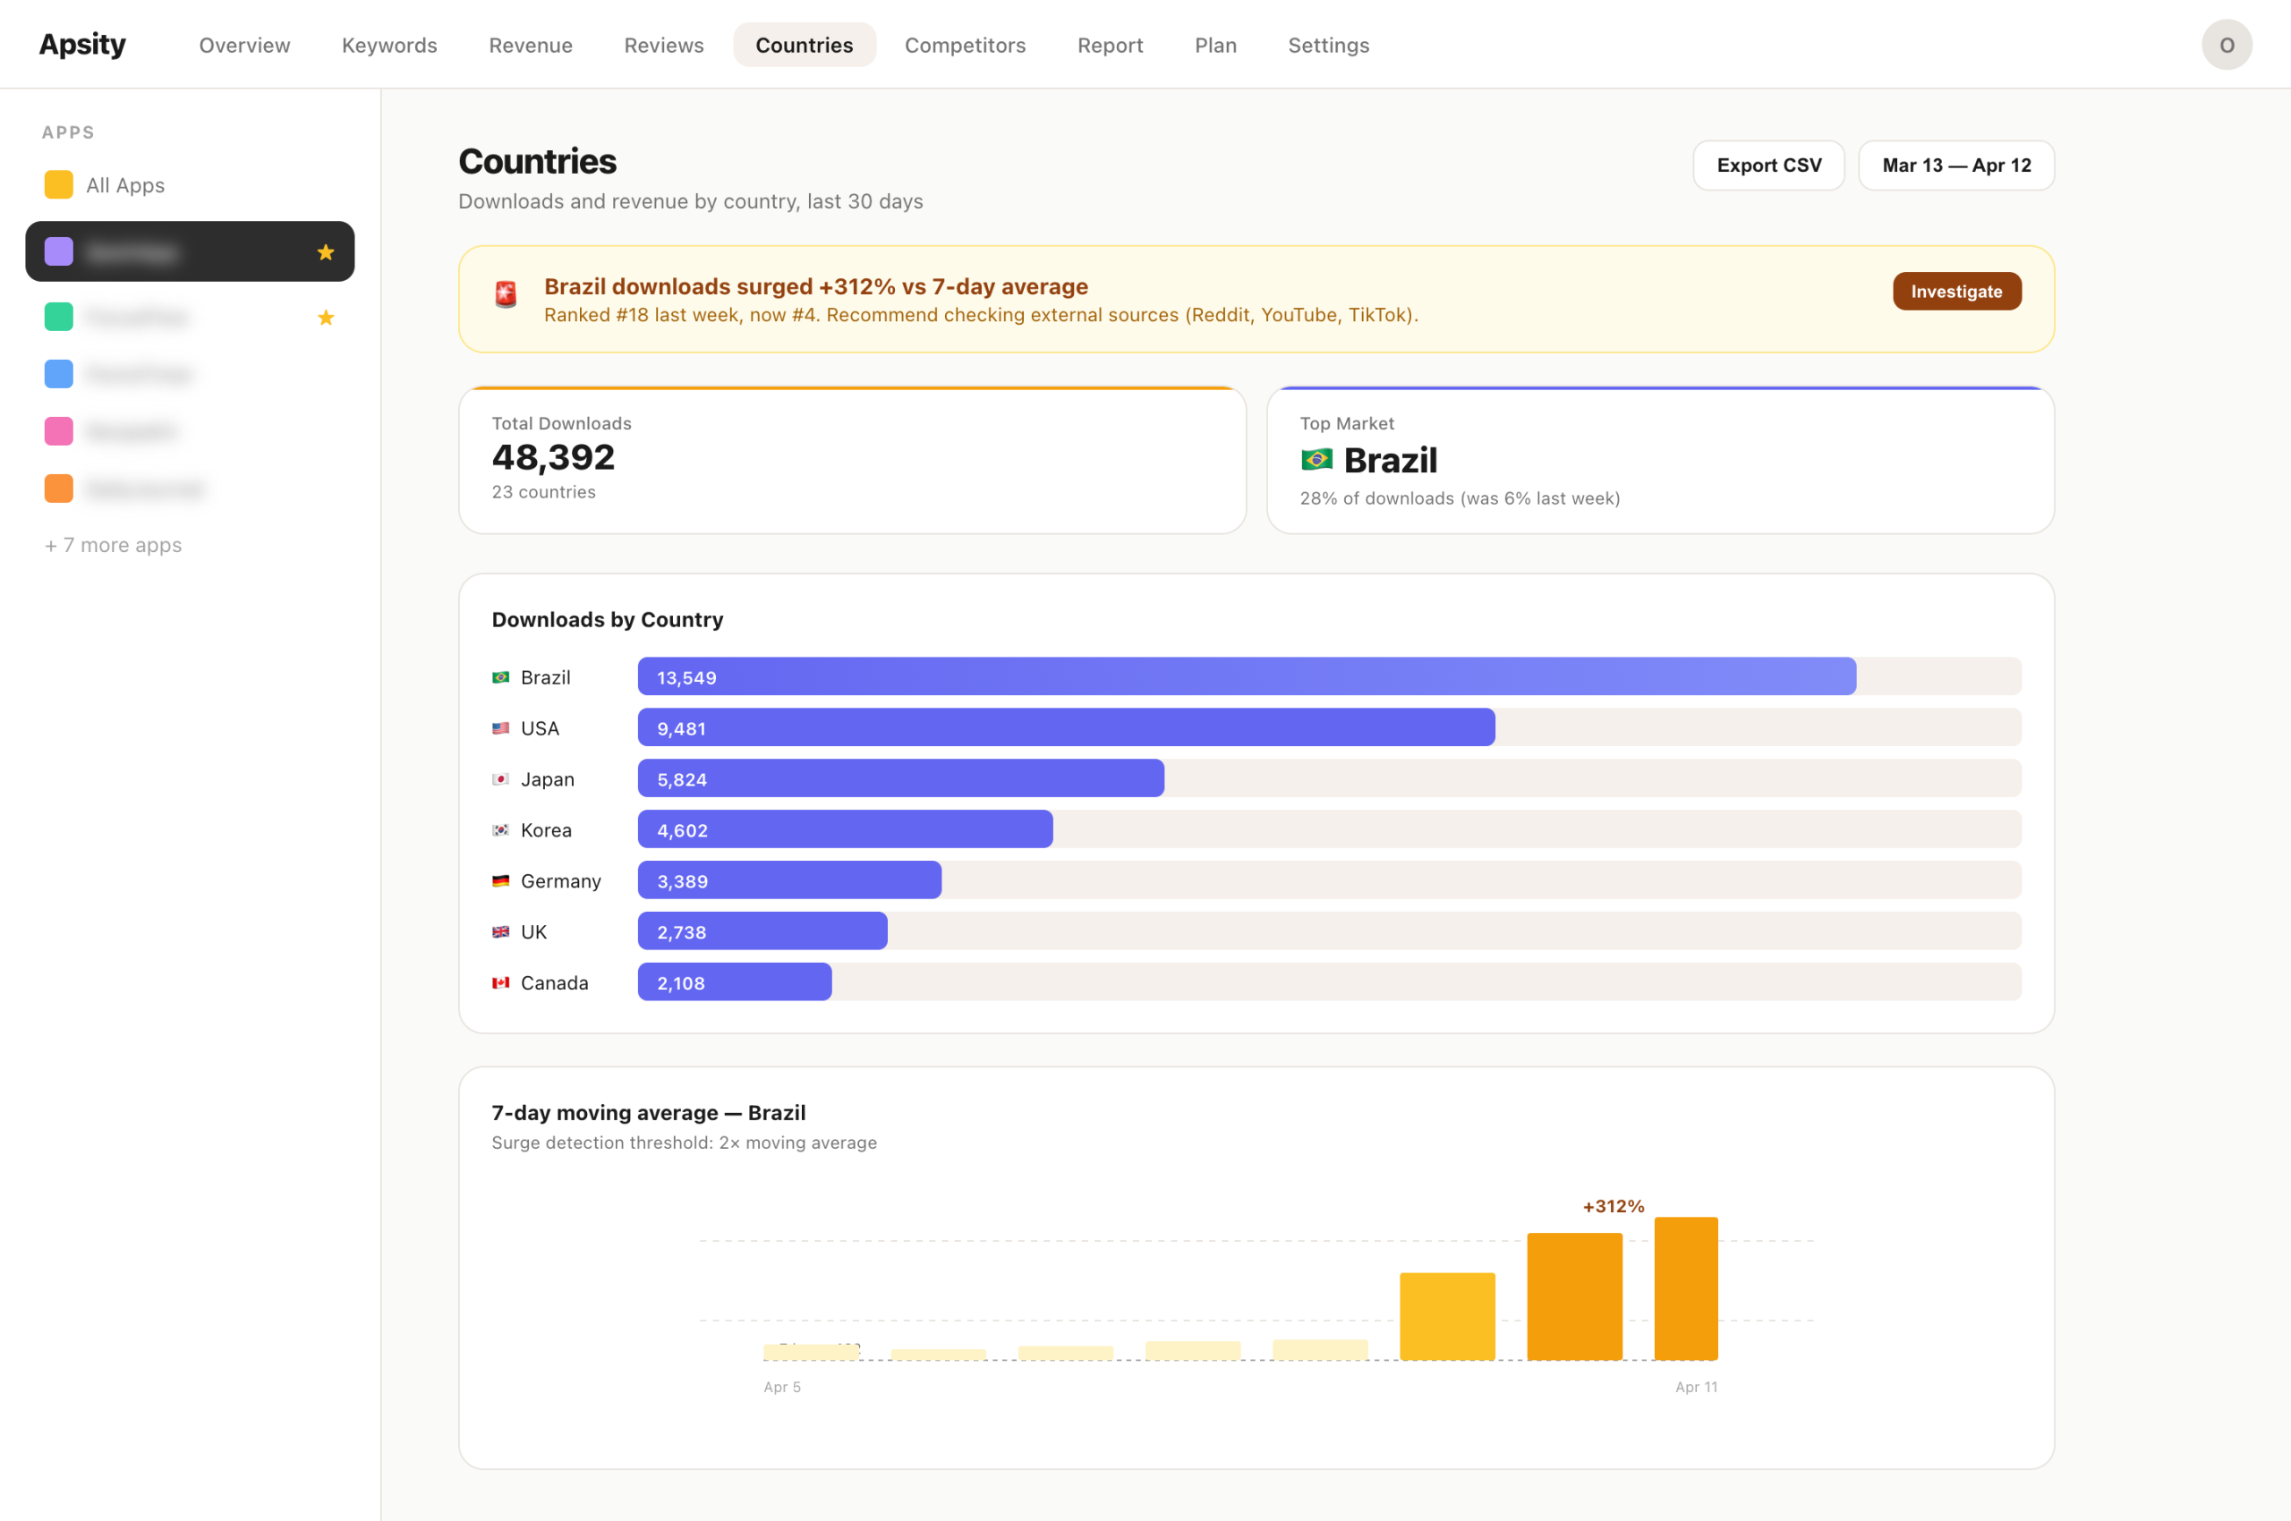Click the Brazil flag in Top Market
This screenshot has height=1521, width=2291.
click(x=1316, y=460)
